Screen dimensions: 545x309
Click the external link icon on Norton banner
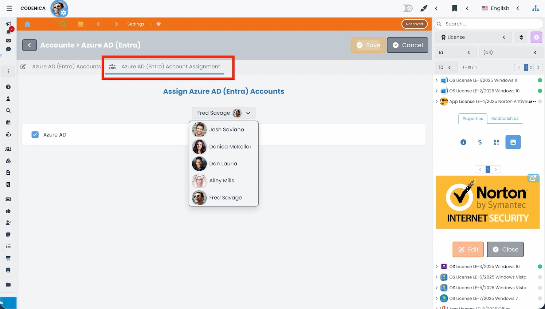pos(533,178)
